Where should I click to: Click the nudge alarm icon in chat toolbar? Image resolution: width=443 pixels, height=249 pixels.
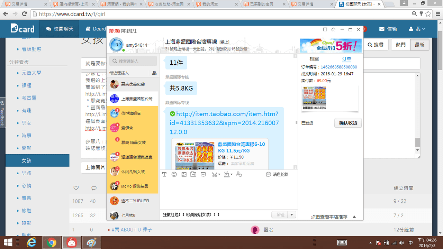tap(226, 175)
